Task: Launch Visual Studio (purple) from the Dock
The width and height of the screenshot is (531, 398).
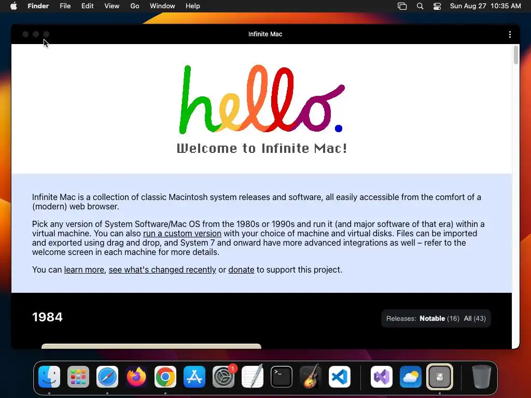Action: [x=382, y=377]
